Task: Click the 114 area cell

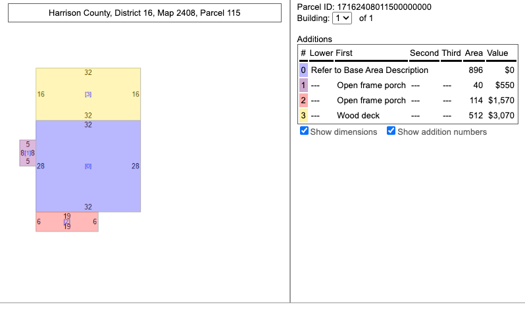Action: pos(476,101)
